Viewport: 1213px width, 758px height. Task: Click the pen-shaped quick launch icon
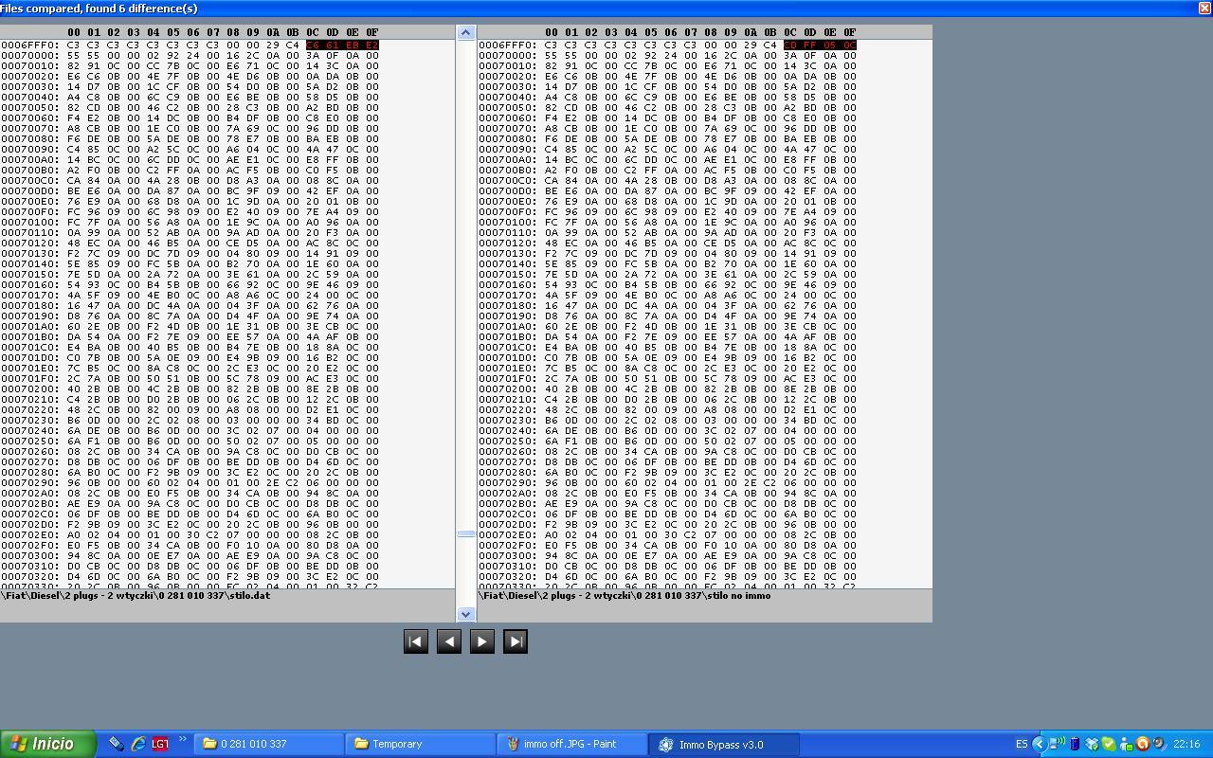tap(116, 744)
